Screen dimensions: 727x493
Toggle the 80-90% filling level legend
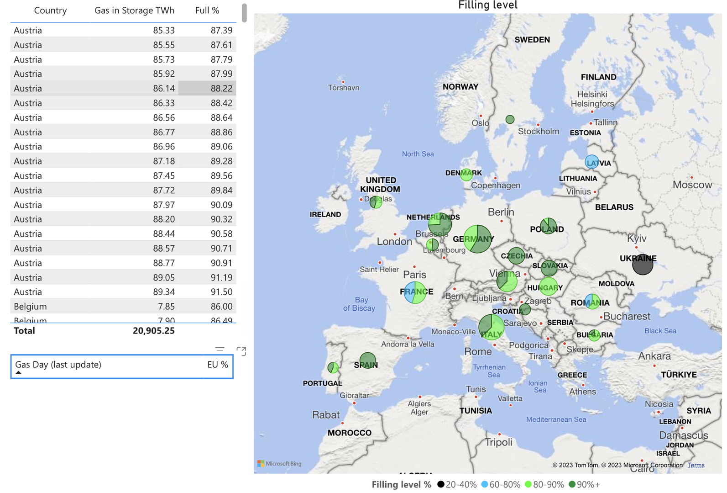pyautogui.click(x=544, y=484)
